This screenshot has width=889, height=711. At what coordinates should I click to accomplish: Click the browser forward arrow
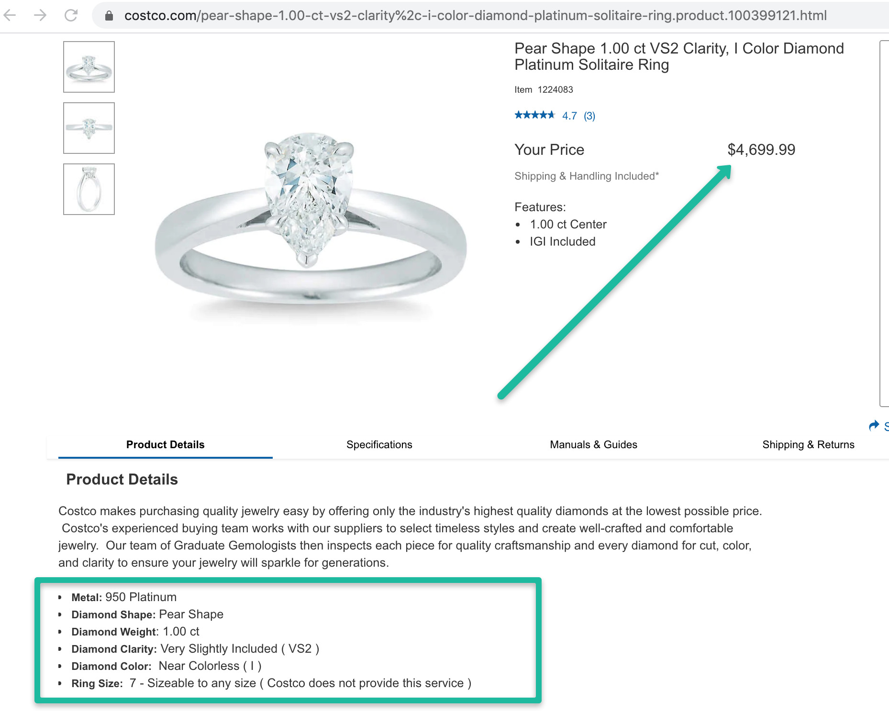point(40,15)
